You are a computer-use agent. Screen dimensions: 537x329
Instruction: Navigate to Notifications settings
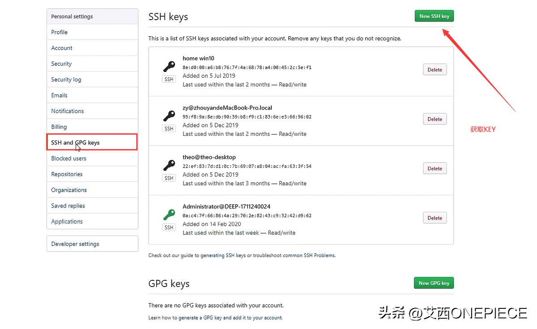pyautogui.click(x=68, y=111)
